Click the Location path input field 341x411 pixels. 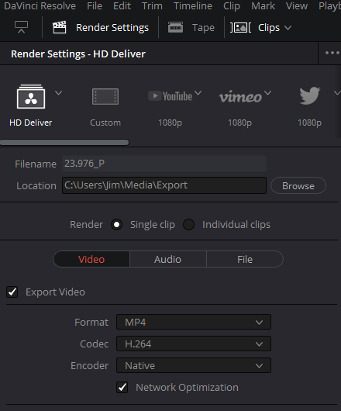point(164,185)
